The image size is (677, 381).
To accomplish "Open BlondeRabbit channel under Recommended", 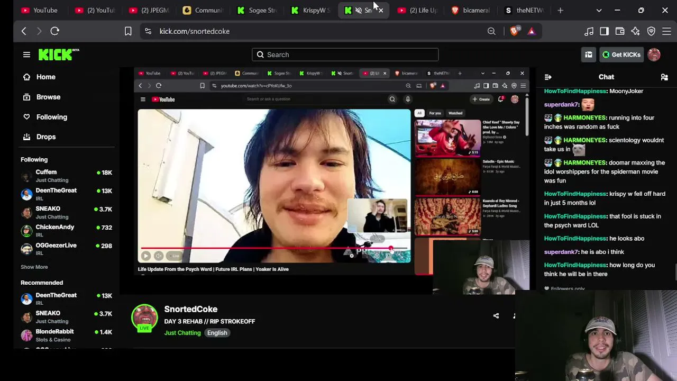I will 66,335.
